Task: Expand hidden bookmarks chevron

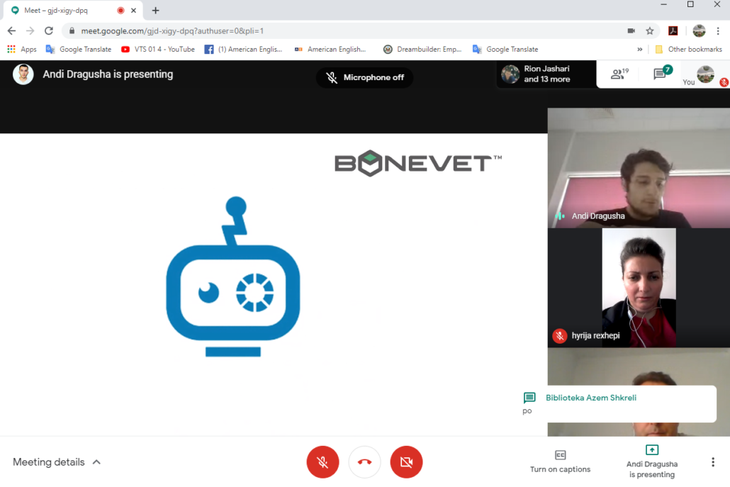Action: [640, 49]
